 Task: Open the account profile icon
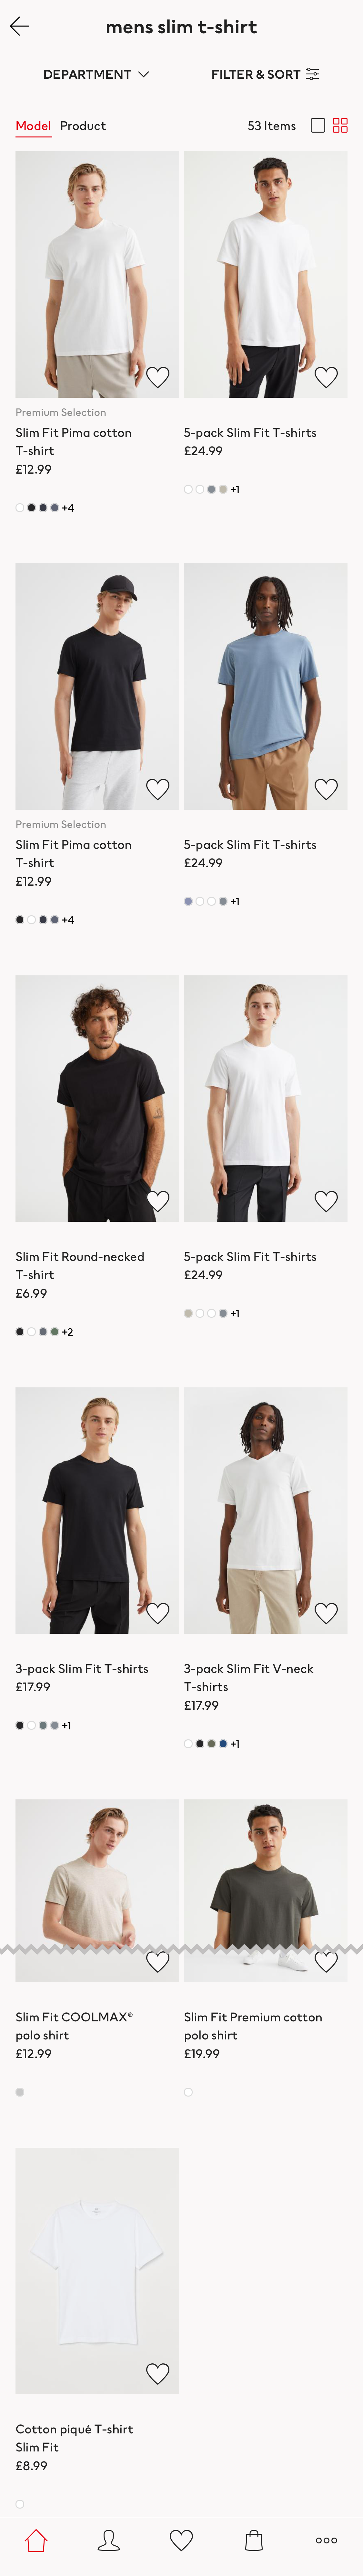pyautogui.click(x=108, y=2540)
